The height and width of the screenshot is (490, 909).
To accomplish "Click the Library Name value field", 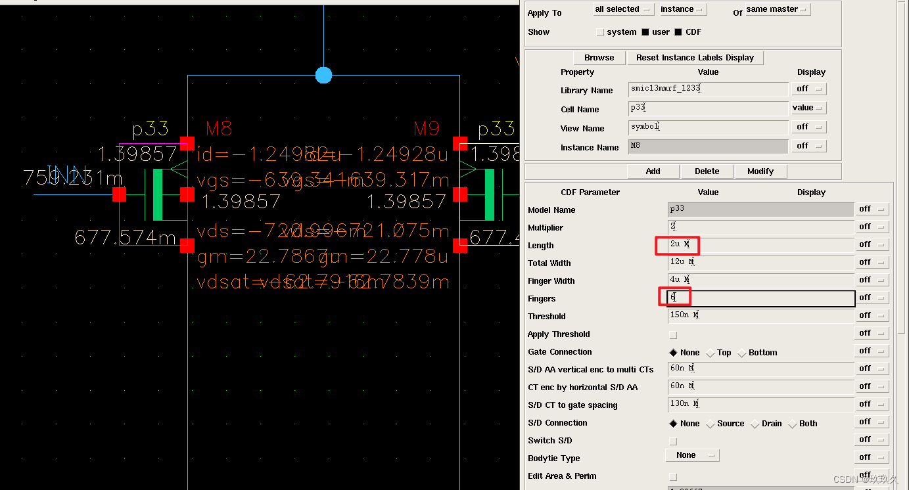I will (708, 89).
